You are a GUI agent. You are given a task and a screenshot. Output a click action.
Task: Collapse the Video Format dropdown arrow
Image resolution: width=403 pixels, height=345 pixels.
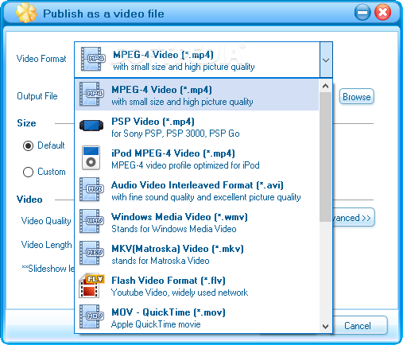pyautogui.click(x=326, y=60)
